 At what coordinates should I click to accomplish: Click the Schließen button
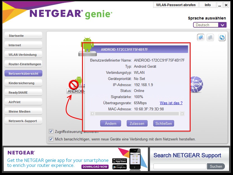[x=164, y=123]
